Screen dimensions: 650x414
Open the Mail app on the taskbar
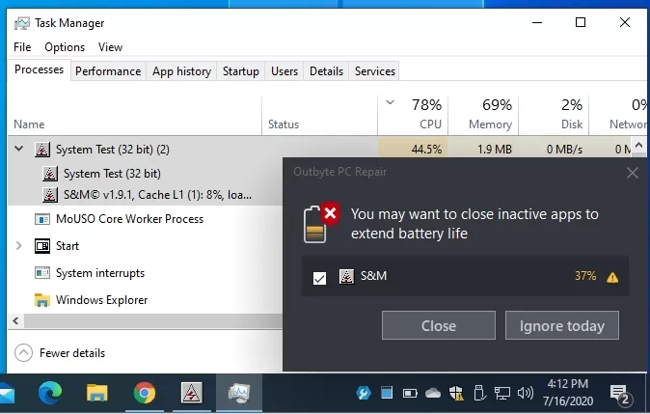(x=7, y=393)
